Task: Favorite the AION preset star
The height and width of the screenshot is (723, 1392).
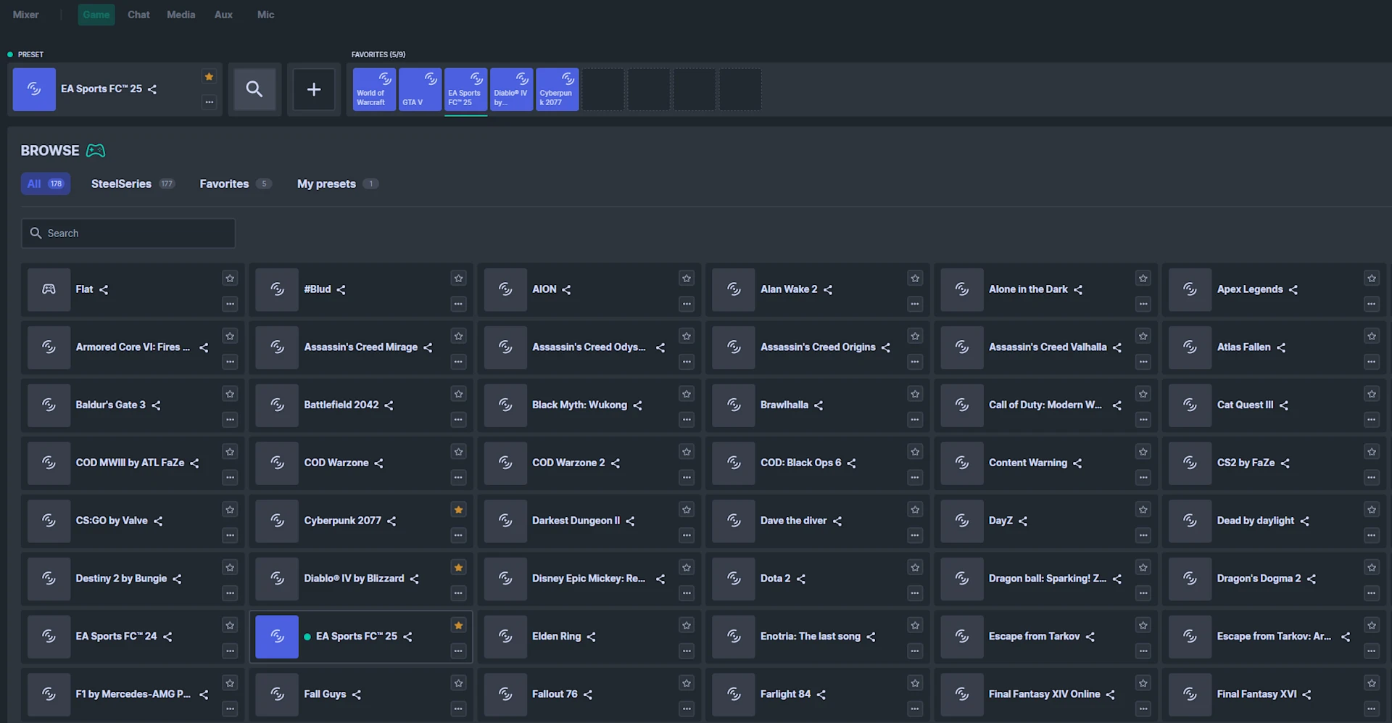Action: pos(687,278)
